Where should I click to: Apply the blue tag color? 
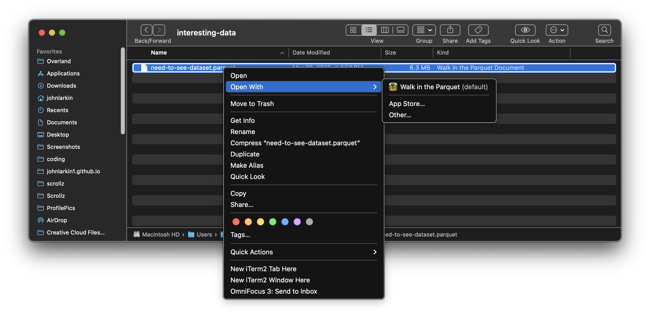[x=285, y=222]
